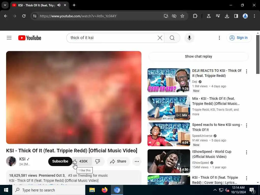The height and width of the screenshot is (195, 260).
Task: Click install app icon in address bar
Action: pyautogui.click(x=166, y=16)
